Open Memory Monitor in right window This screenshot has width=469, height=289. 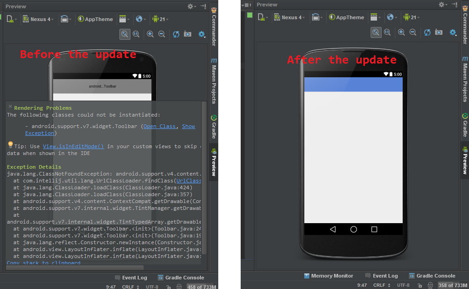coord(329,276)
